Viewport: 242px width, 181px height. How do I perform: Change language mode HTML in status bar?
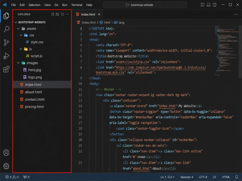226,177
